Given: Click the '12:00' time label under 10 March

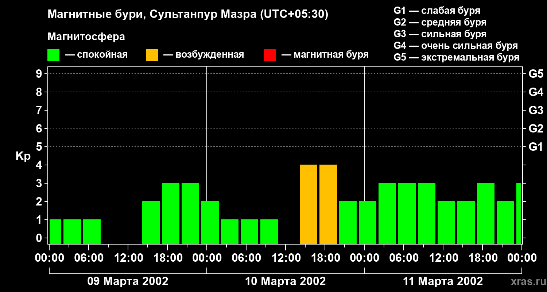Looking at the screenshot, I should (x=286, y=258).
